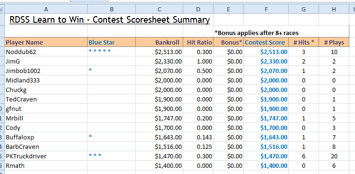Click PKTruckdriver's three blue stars cell

tap(111, 156)
